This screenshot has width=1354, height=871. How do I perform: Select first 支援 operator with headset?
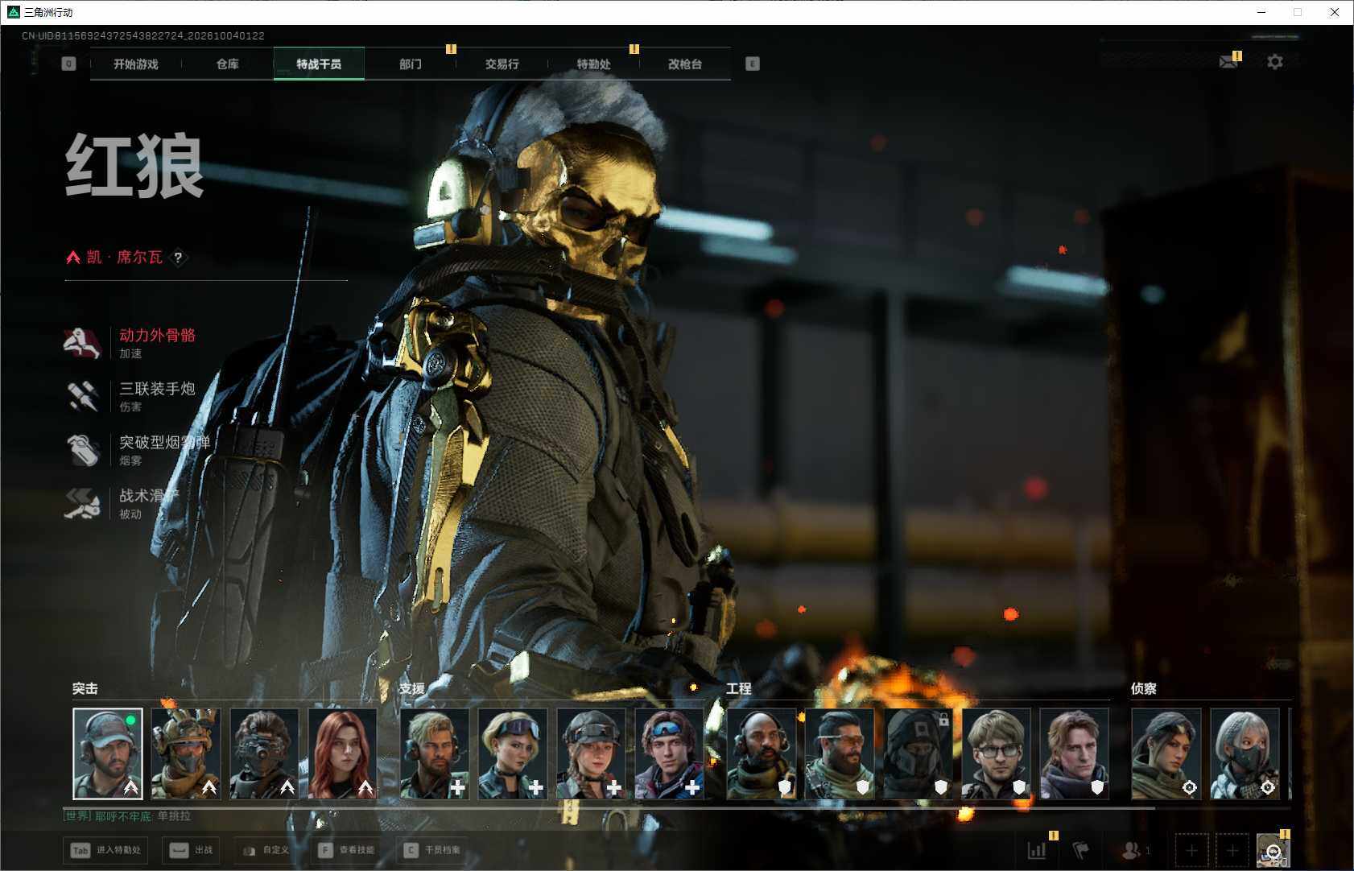click(x=435, y=753)
